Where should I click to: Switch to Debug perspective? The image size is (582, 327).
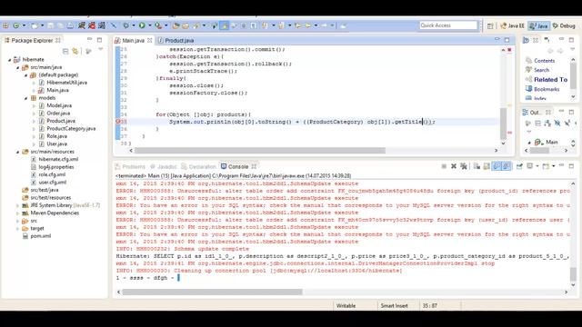[564, 25]
